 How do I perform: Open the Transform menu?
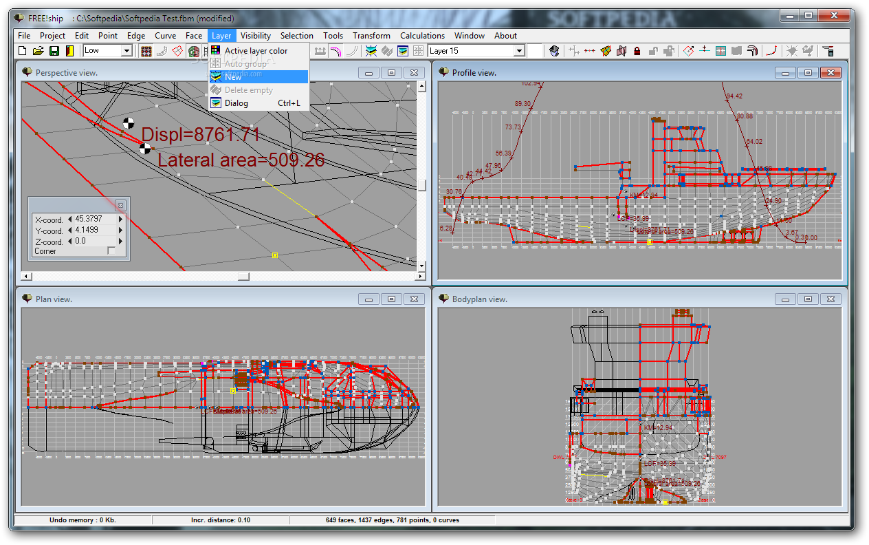(371, 36)
